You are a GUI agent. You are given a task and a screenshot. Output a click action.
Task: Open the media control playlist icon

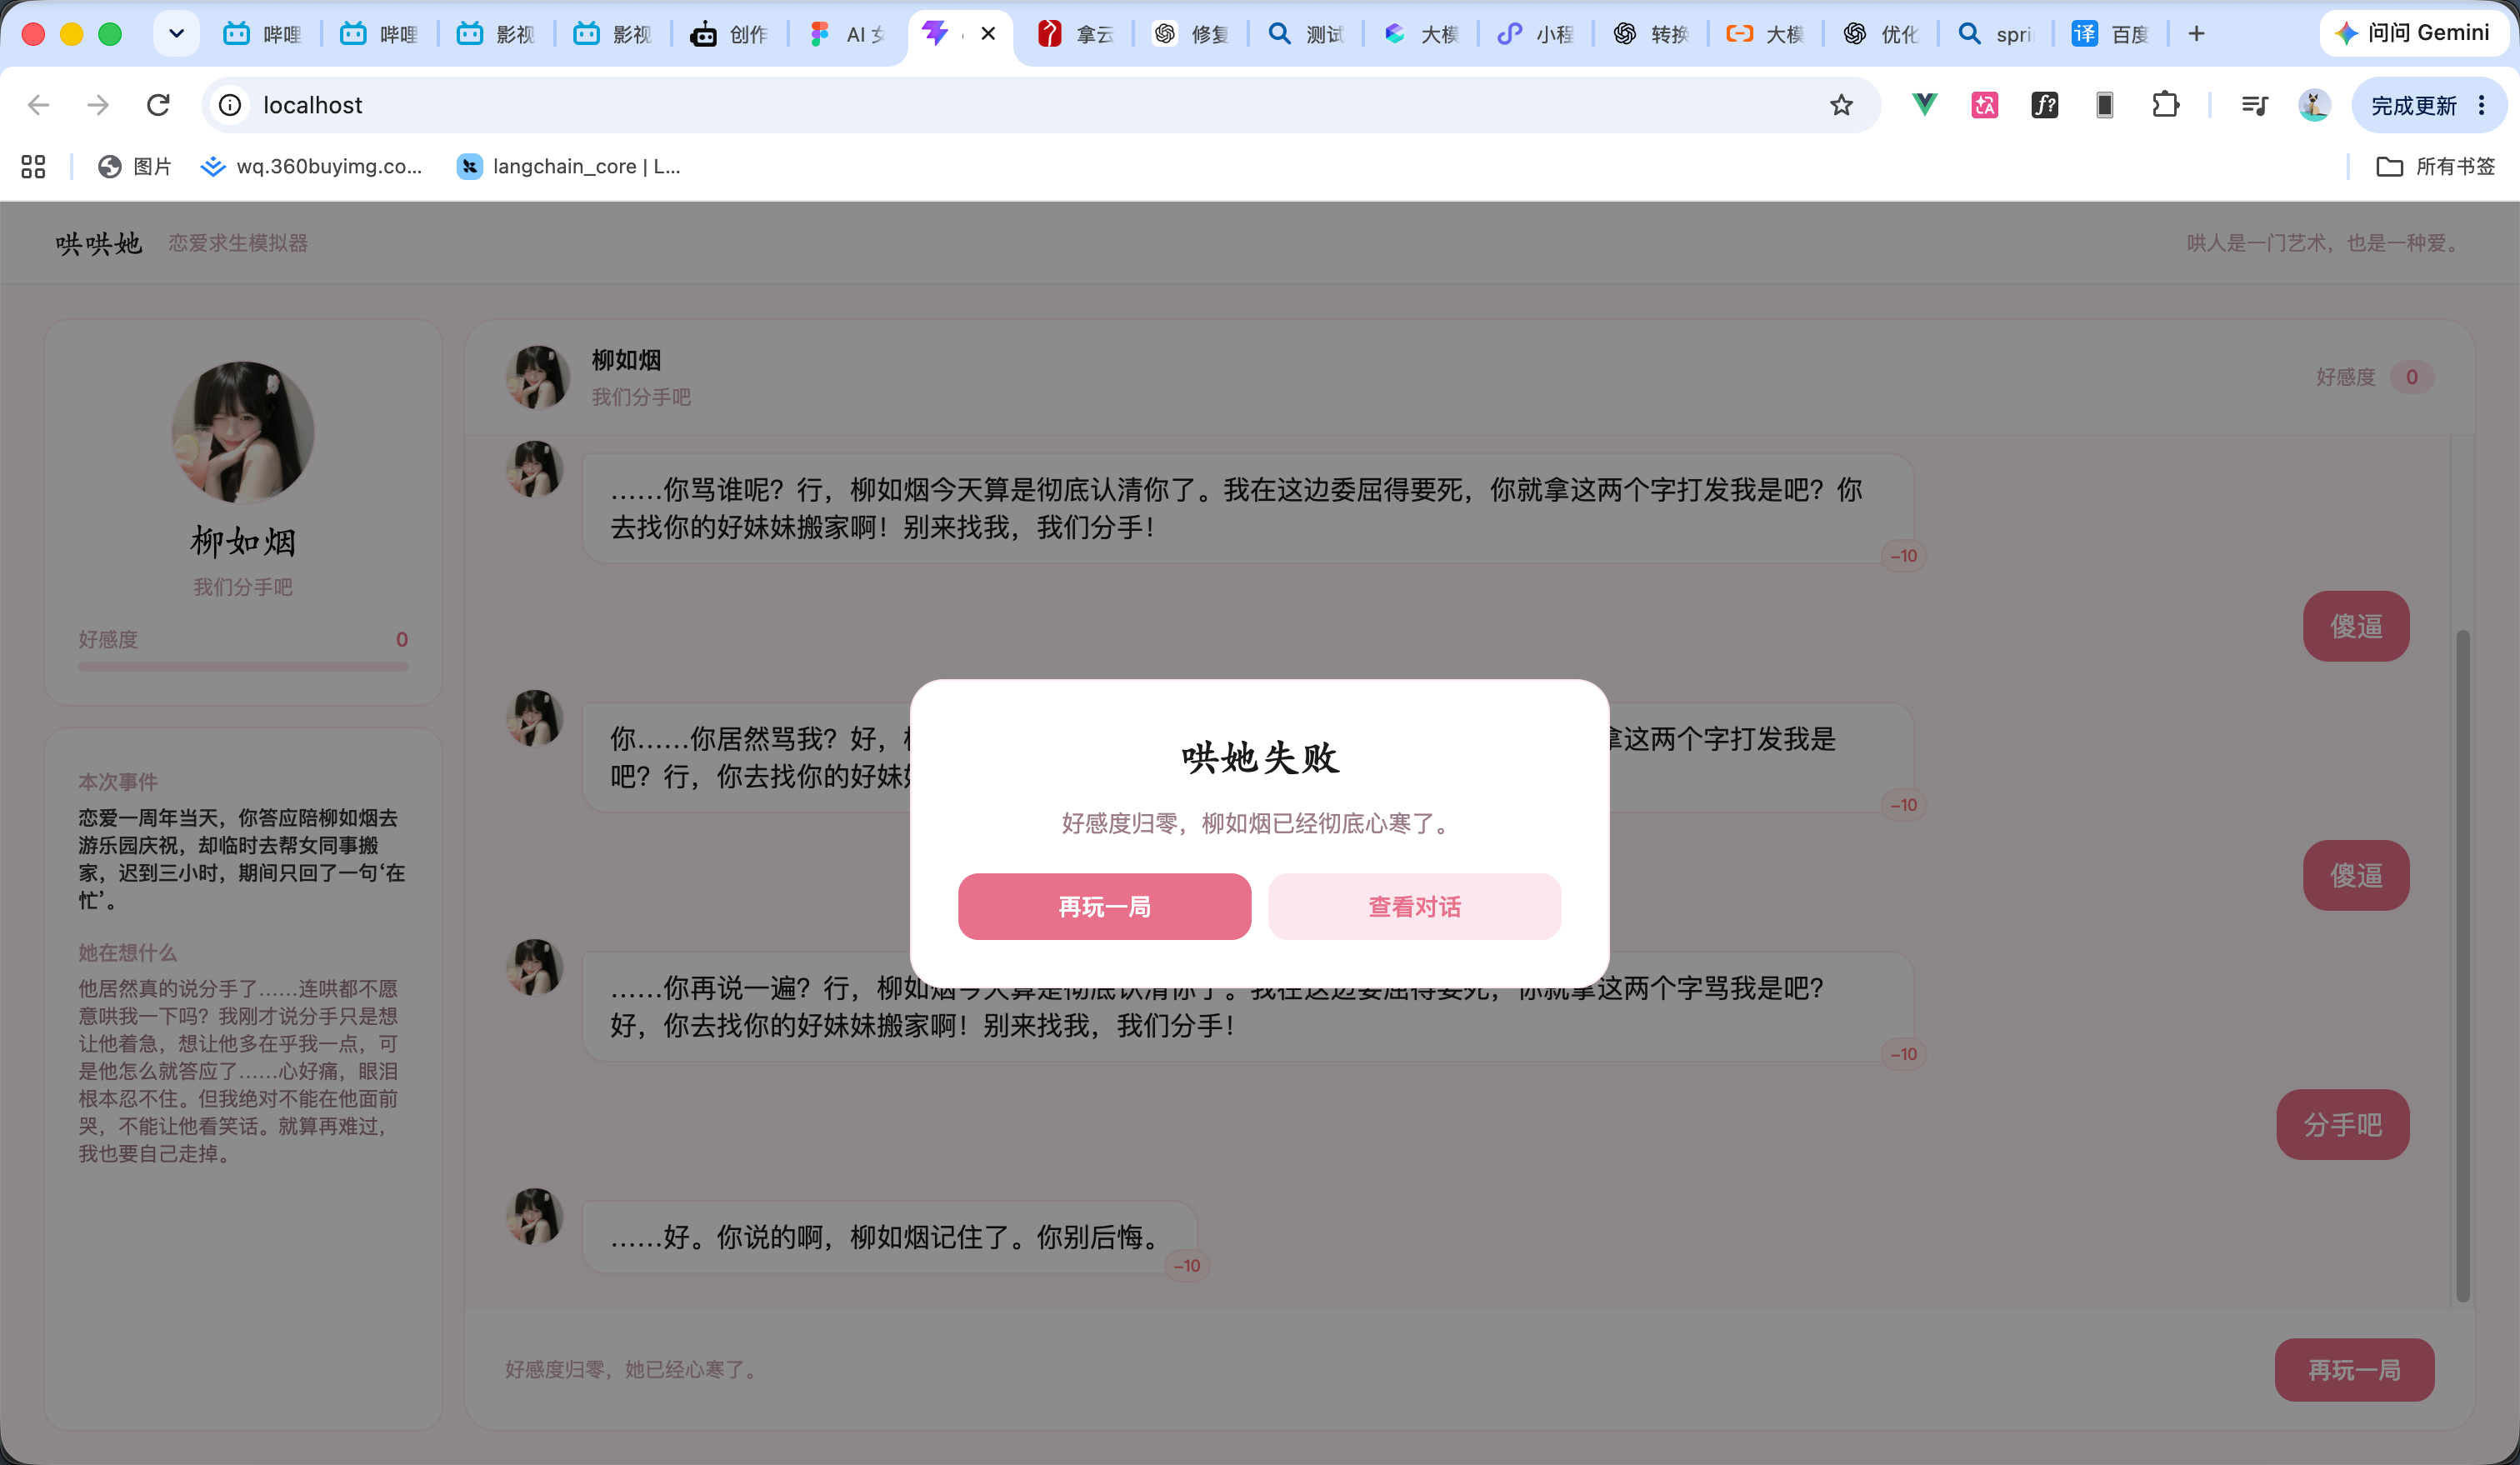click(x=2254, y=104)
